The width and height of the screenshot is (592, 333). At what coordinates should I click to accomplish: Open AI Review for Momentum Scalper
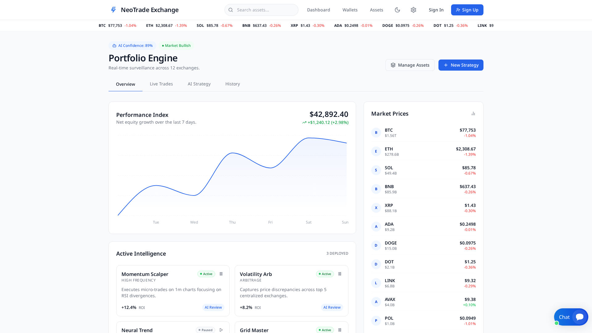pos(213,307)
